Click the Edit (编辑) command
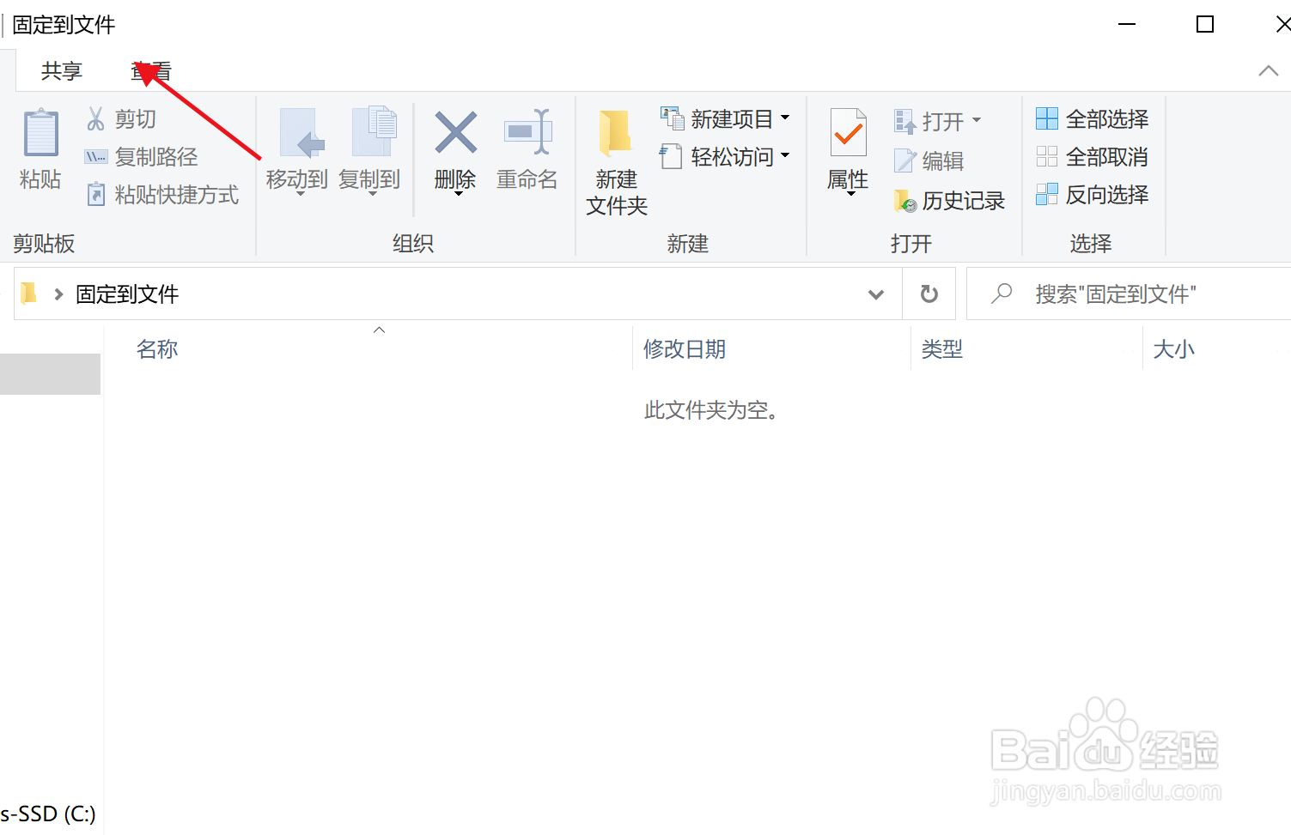 click(929, 160)
